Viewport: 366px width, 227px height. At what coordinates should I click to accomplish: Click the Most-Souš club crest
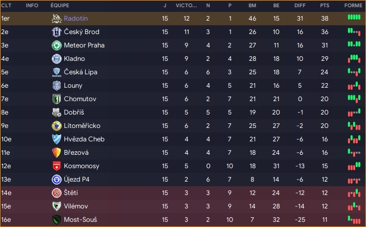[56, 220]
